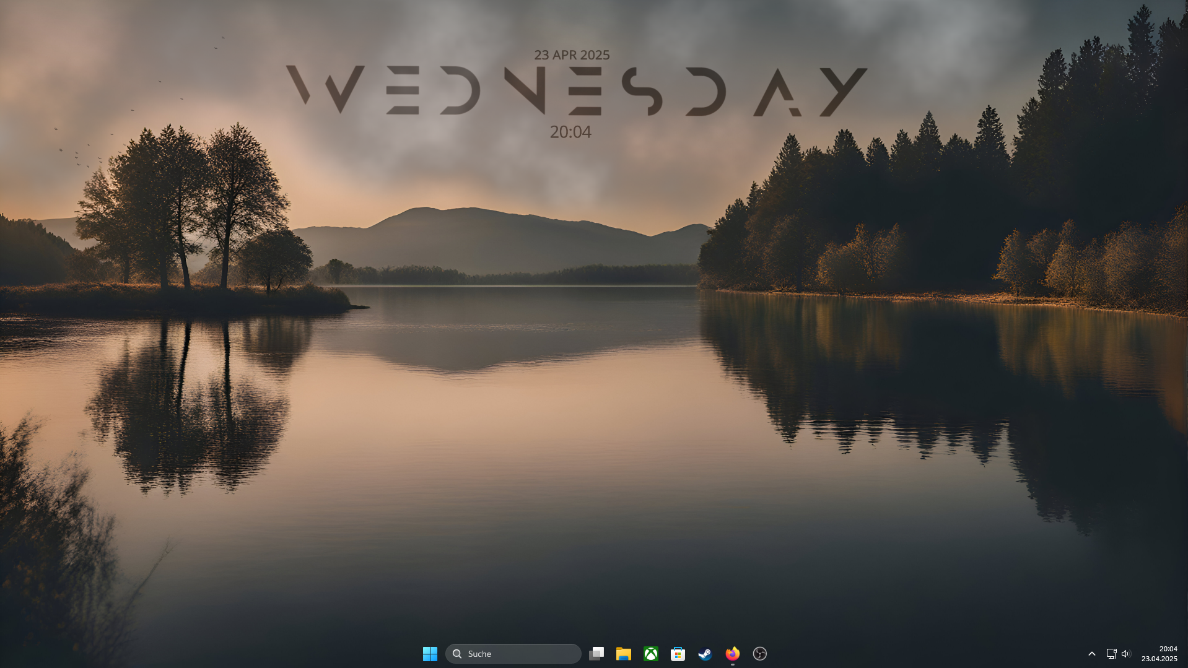This screenshot has height=668, width=1188.
Task: Click the 20:04 widget time
Action: (x=570, y=132)
